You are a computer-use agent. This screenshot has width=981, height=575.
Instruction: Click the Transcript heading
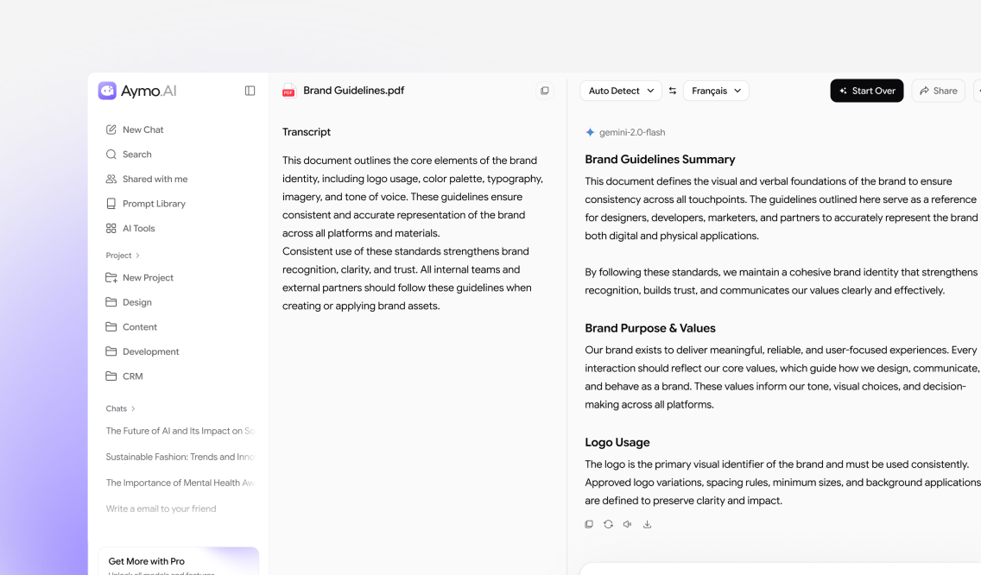[x=306, y=132]
